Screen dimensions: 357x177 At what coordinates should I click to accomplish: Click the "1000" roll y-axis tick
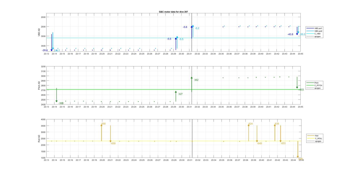click(43, 158)
